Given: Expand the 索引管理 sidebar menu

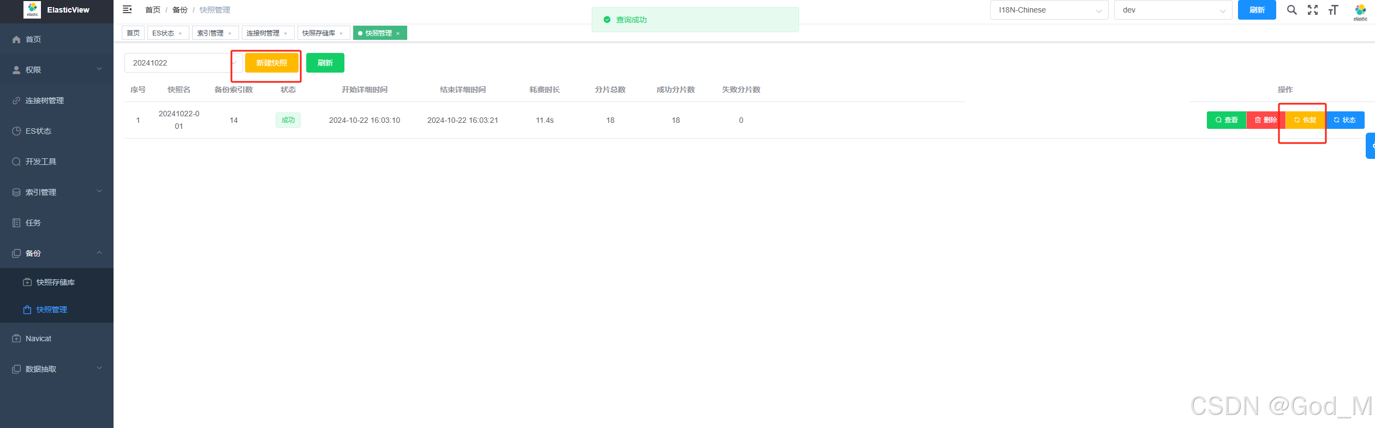Looking at the screenshot, I should pos(57,192).
